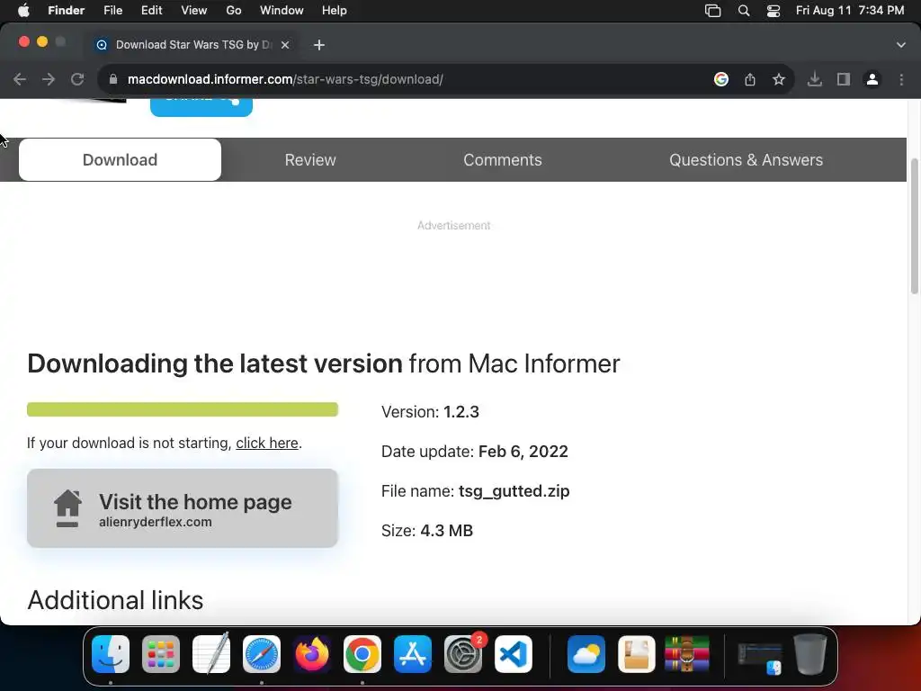Open the Questions & Answers tab

coord(746,160)
